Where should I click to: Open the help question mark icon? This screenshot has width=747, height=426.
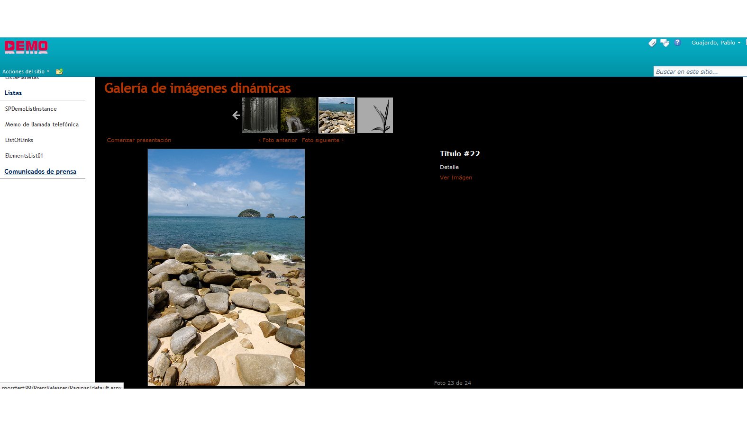point(677,42)
